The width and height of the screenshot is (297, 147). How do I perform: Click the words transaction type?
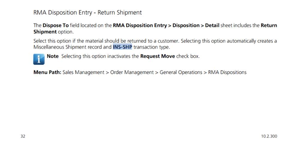(151, 47)
